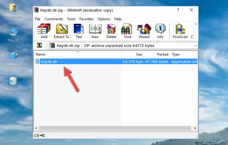Click the drive icon in status bar
Screen dimensions: 228x145
click(36, 135)
